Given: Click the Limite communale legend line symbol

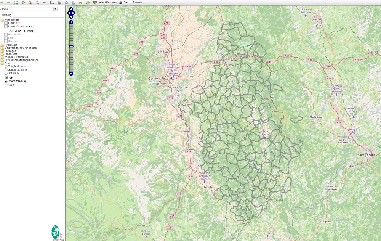Looking at the screenshot, I should click(11, 31).
